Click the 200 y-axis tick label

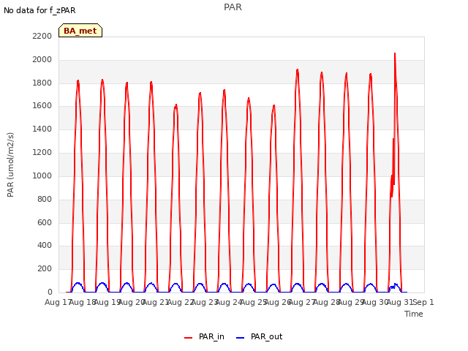coord(45,269)
